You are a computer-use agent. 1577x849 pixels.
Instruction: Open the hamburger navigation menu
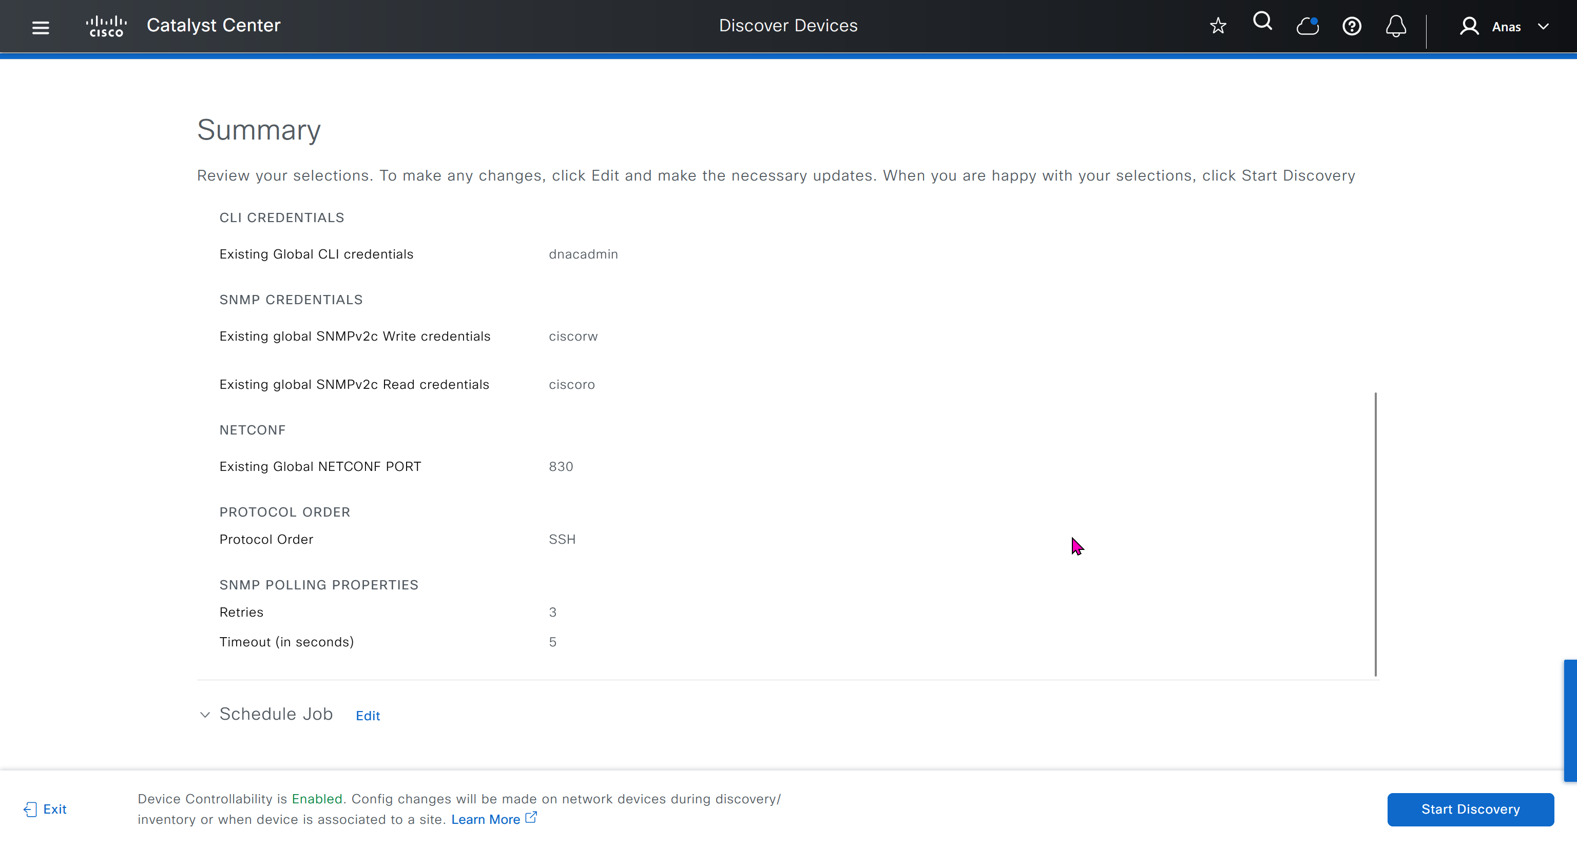click(x=41, y=27)
